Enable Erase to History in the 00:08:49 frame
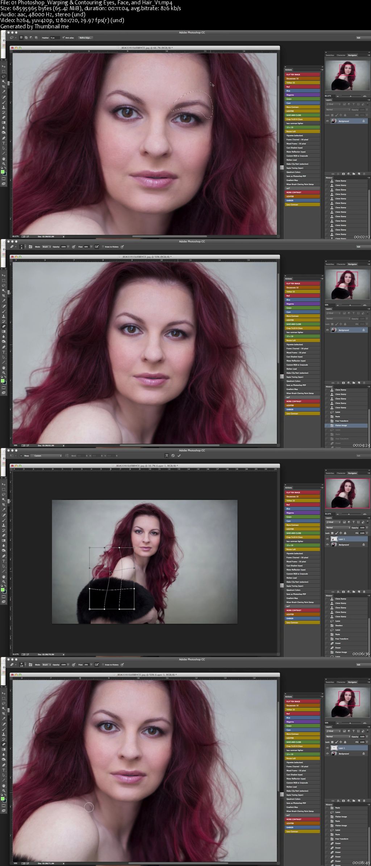Screen dimensions: 371x866 103,665
